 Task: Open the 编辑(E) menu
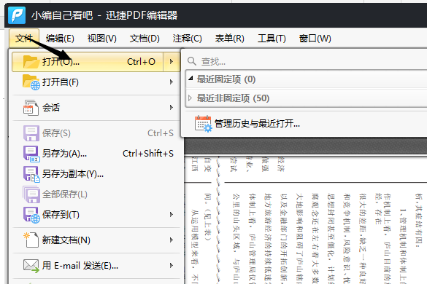[x=60, y=39]
